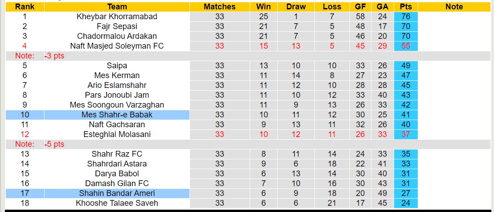Viewport: 494px width, 212px height.
Task: Click the -5 pts note row
Action: 54,144
